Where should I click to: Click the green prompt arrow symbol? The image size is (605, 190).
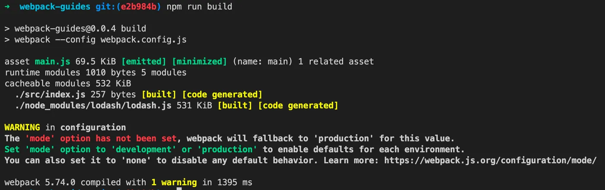(x=7, y=6)
